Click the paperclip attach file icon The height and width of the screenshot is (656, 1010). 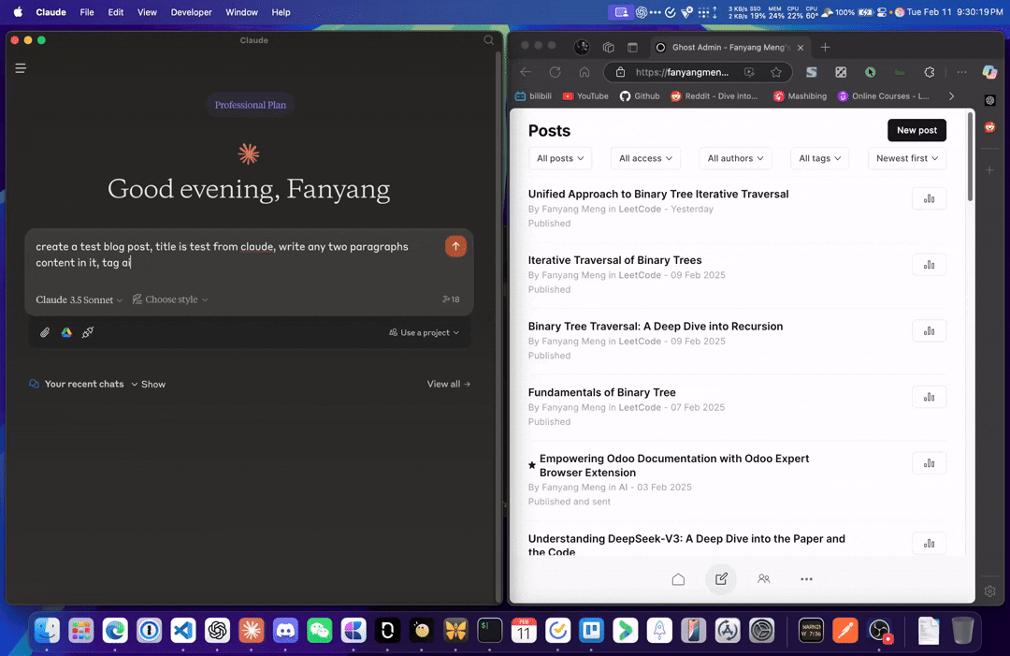45,332
